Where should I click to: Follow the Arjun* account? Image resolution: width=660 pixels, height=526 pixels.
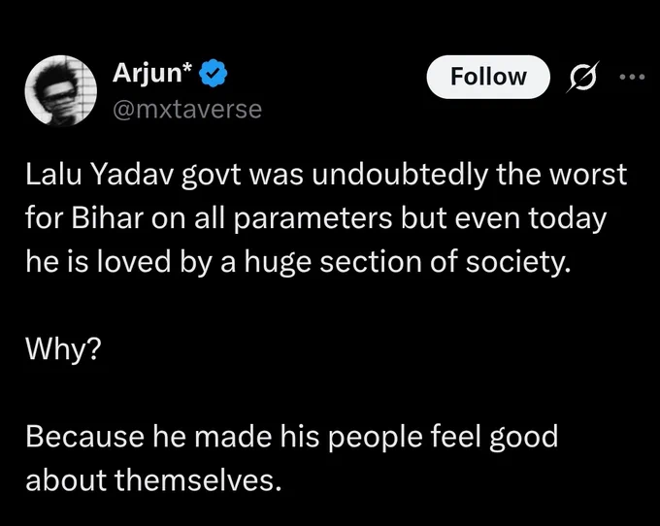coord(488,77)
